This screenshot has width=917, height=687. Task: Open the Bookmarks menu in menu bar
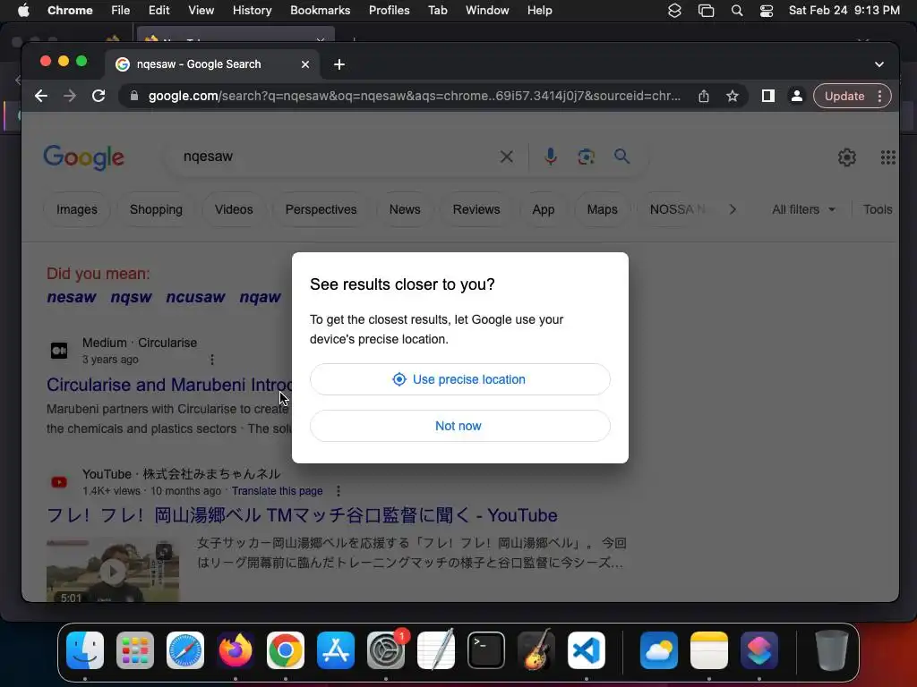coord(320,11)
